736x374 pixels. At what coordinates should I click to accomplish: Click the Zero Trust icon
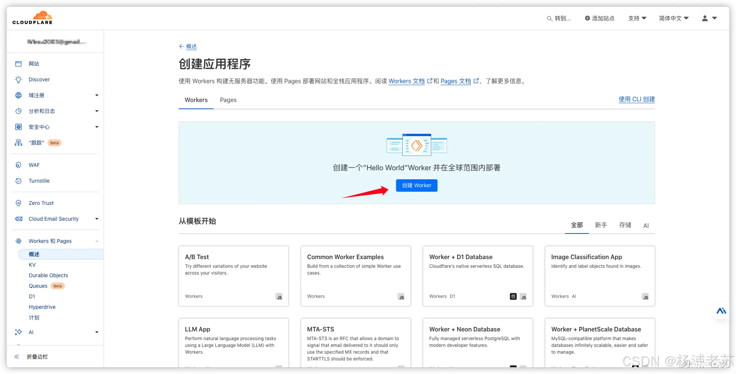(x=18, y=203)
